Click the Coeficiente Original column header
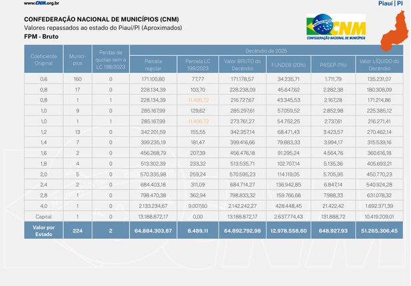 click(43, 59)
